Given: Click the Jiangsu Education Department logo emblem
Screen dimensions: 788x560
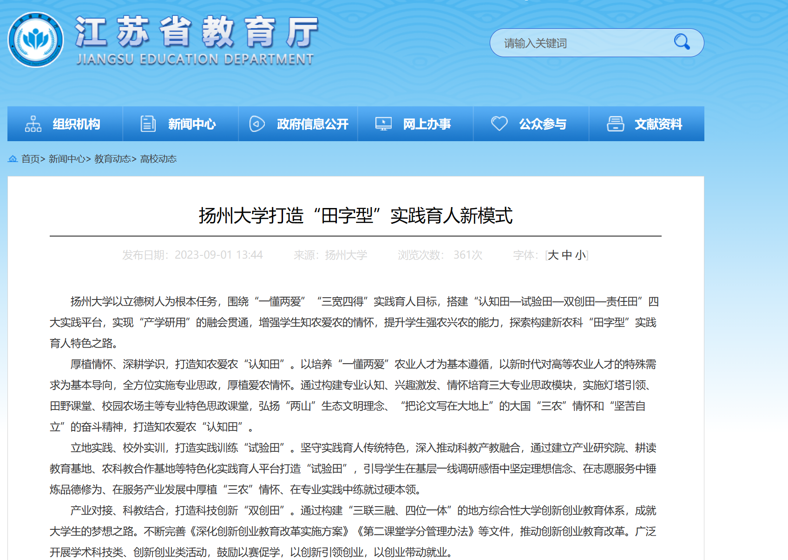Looking at the screenshot, I should point(36,40).
